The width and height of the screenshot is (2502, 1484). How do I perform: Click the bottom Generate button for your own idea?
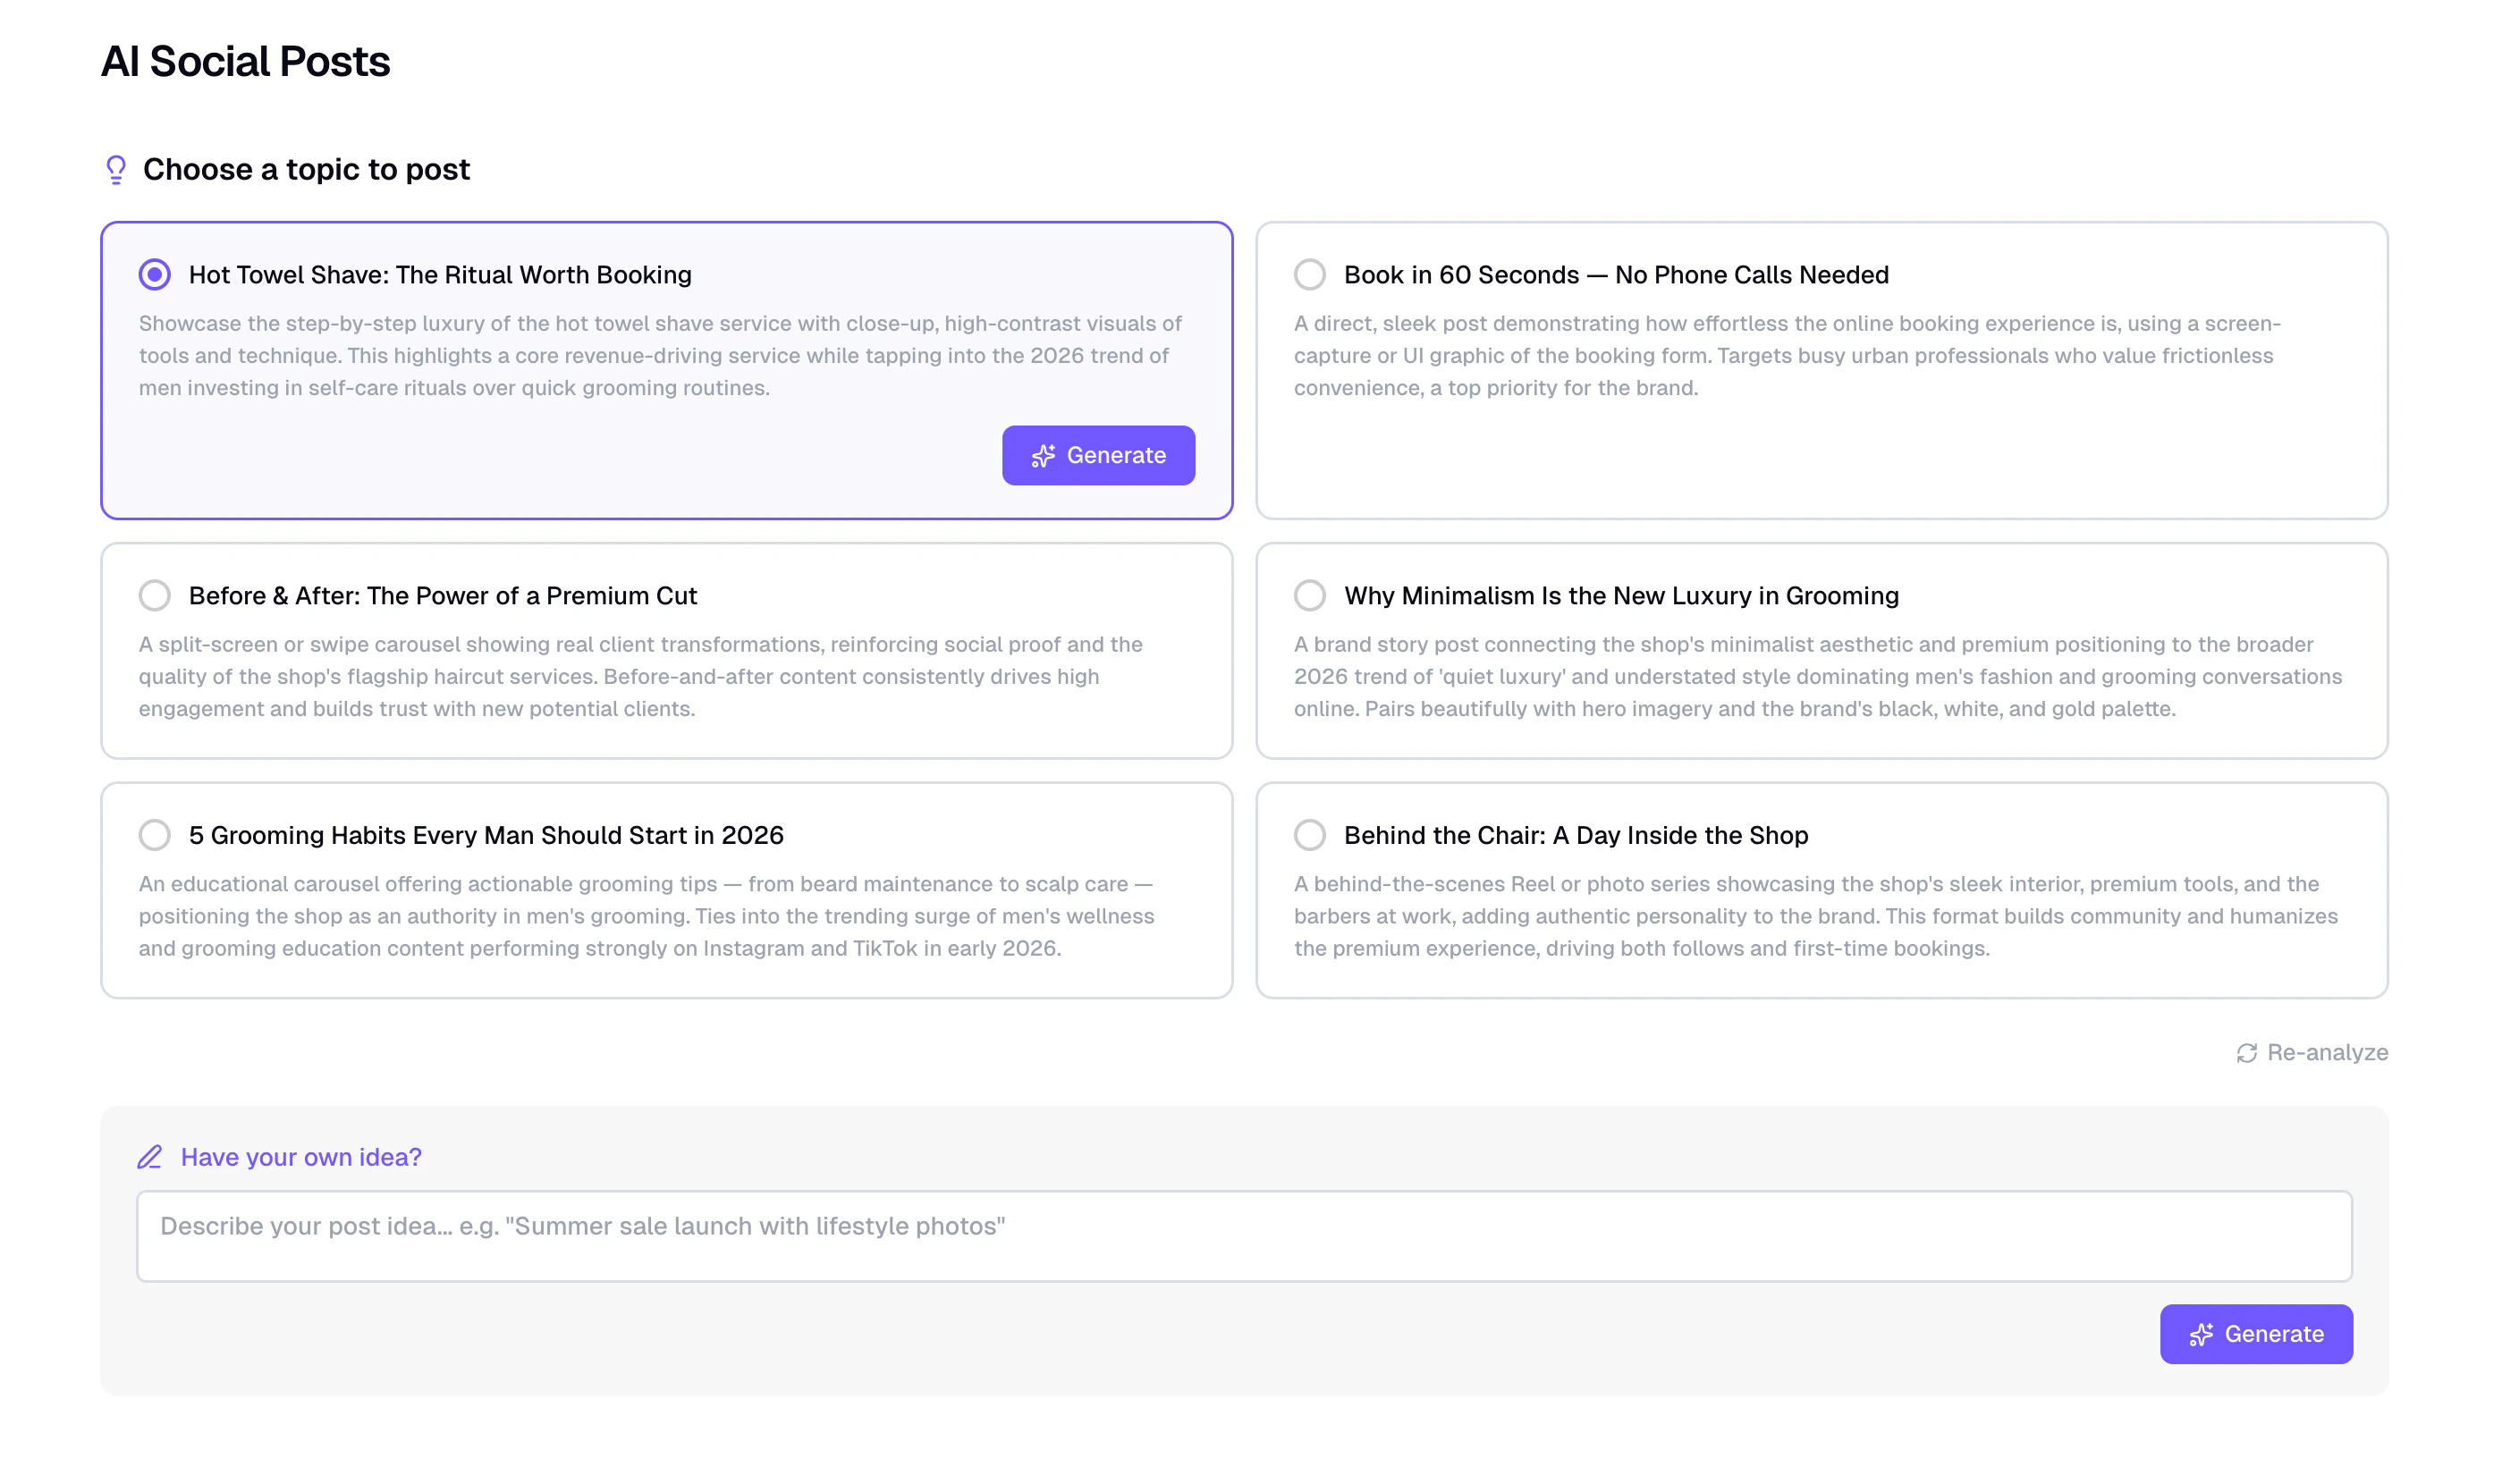click(x=2256, y=1334)
